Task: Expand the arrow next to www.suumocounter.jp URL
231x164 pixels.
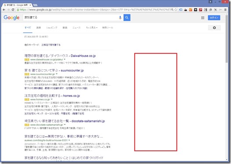Action: pos(57,74)
